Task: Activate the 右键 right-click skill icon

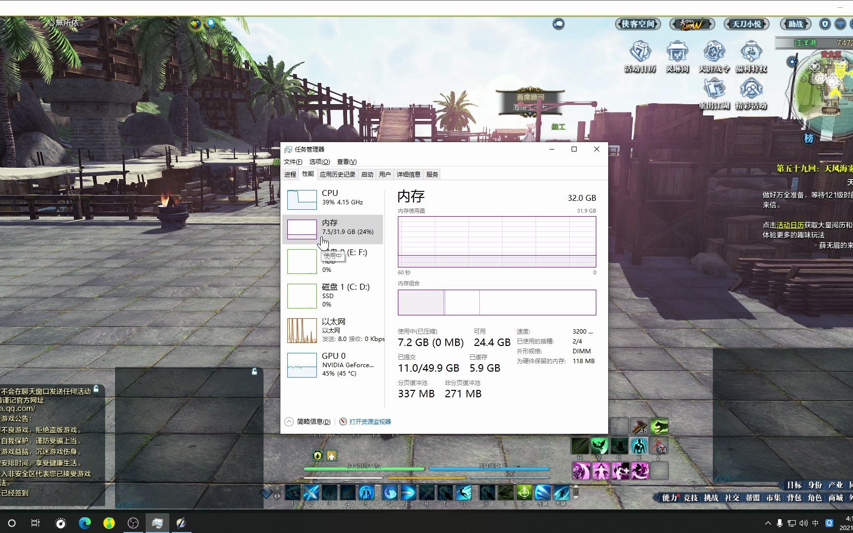Action: point(561,492)
